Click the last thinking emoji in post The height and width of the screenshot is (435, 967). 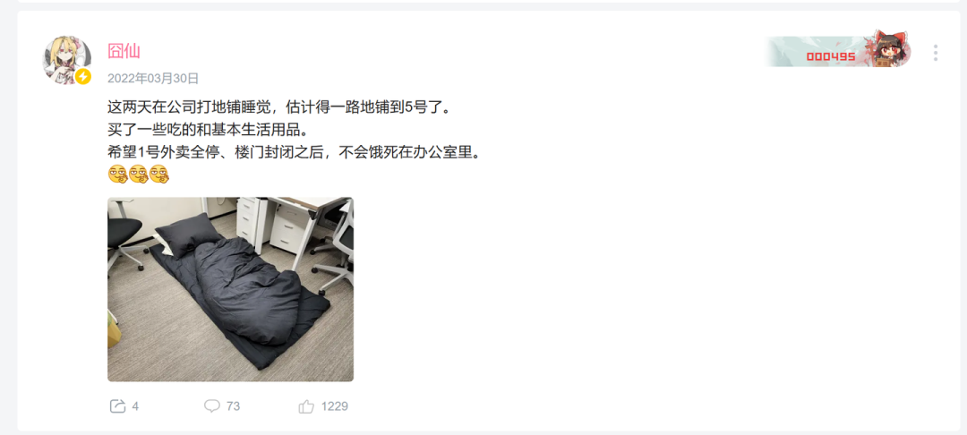(x=159, y=175)
